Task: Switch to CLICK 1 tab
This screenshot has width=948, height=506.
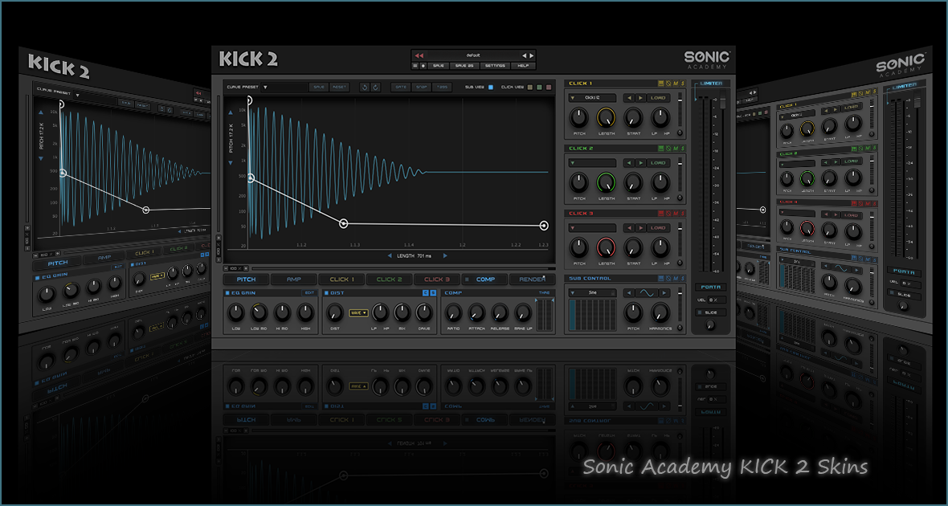Action: [x=341, y=280]
